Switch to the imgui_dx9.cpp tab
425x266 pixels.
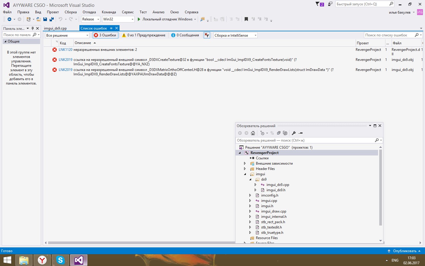coord(55,28)
